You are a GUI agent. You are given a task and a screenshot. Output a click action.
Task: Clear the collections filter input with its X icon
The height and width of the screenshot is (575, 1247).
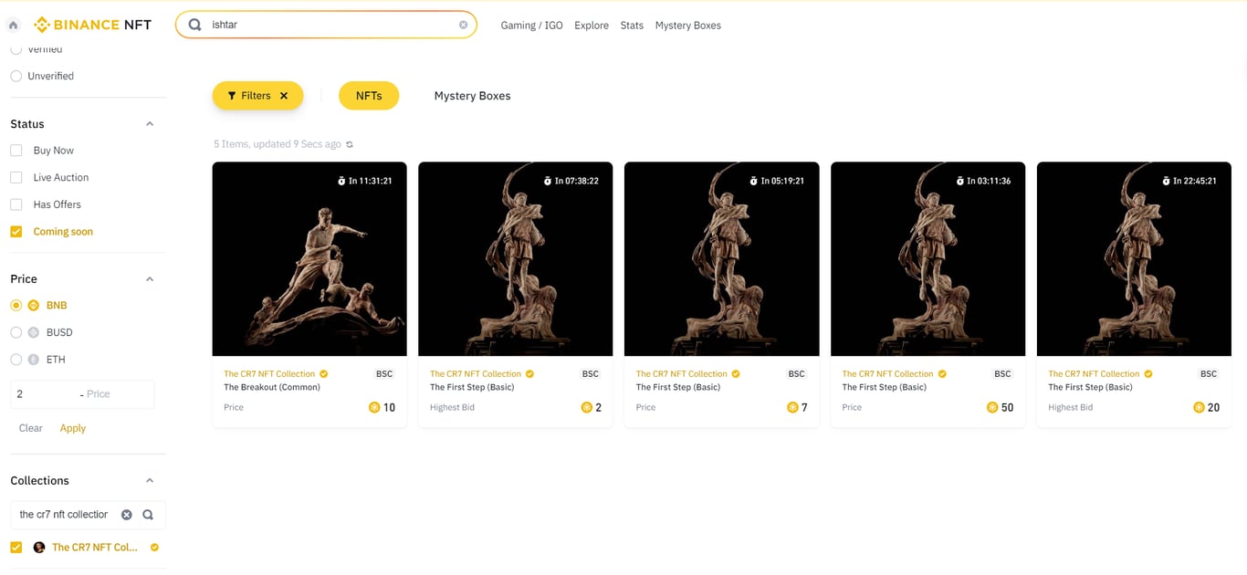coord(126,514)
